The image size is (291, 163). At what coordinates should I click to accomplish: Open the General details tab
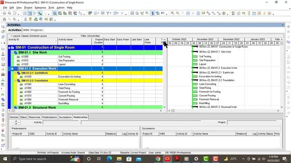point(14,117)
